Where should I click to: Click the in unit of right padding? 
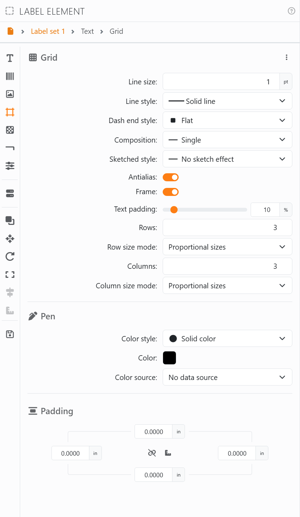pyautogui.click(x=262, y=453)
